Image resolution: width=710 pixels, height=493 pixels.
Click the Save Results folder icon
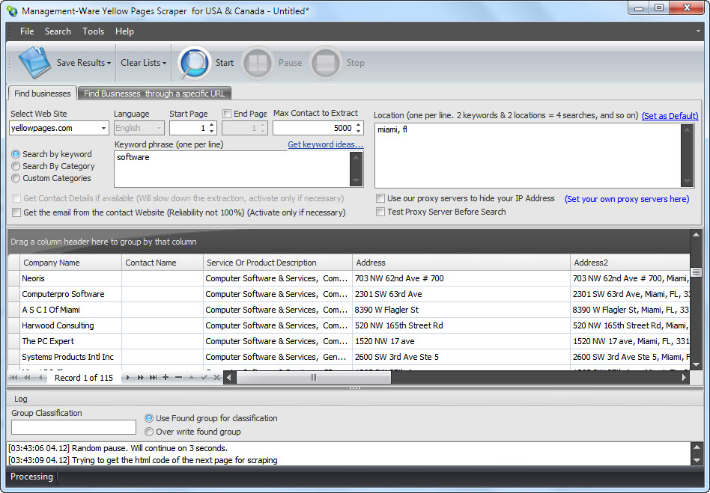34,62
